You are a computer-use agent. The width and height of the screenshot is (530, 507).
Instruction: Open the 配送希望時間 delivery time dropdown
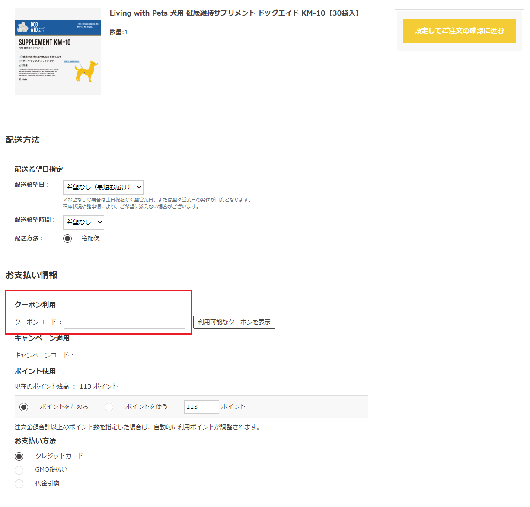coord(83,222)
